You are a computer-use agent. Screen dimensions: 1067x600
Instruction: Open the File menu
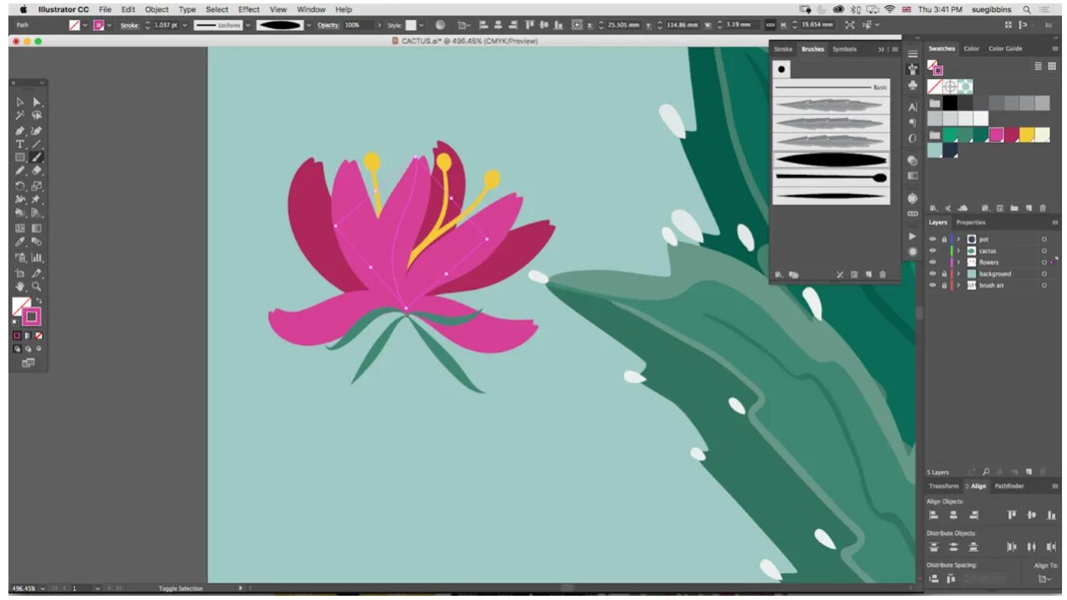click(105, 9)
